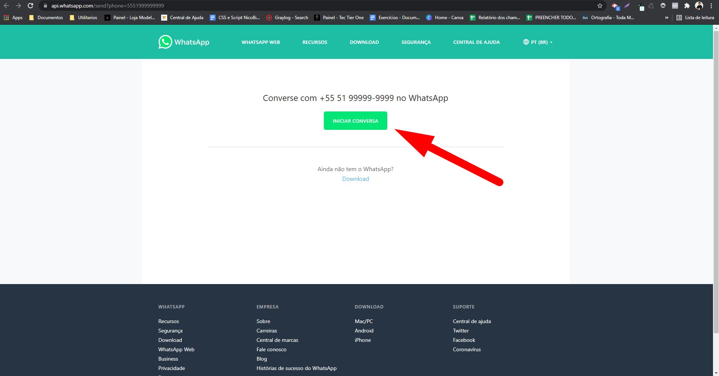Reload the current page
The height and width of the screenshot is (376, 719).
tap(30, 6)
